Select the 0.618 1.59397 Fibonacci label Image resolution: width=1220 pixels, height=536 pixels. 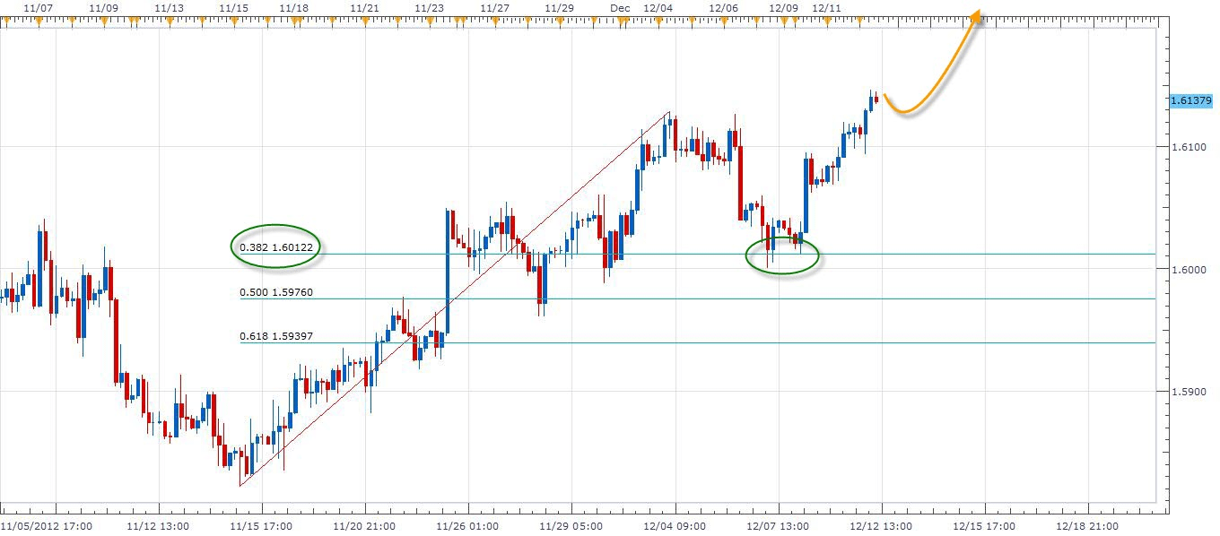276,337
